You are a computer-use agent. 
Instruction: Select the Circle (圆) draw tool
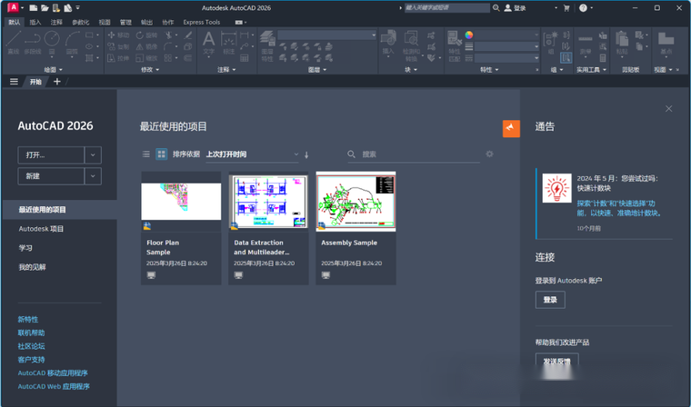52,44
